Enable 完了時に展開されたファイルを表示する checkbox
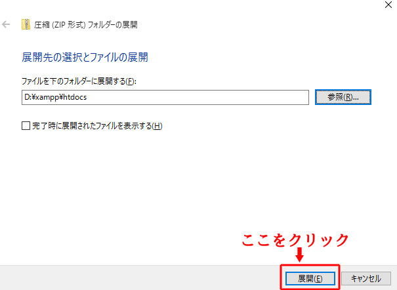 click(x=26, y=125)
